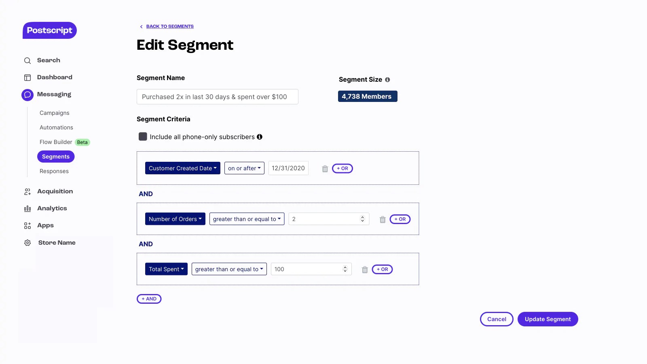Viewport: 647px width, 364px height.
Task: Enable Include all phone-only subscribers
Action: coord(143,137)
